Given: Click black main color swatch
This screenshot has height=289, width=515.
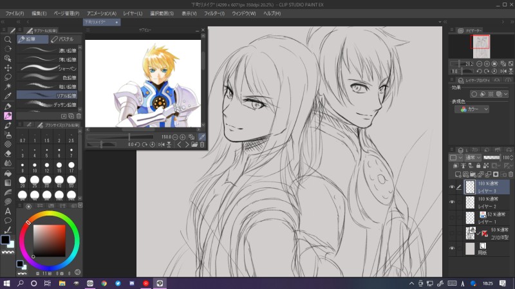Looking at the screenshot, I should 5,239.
